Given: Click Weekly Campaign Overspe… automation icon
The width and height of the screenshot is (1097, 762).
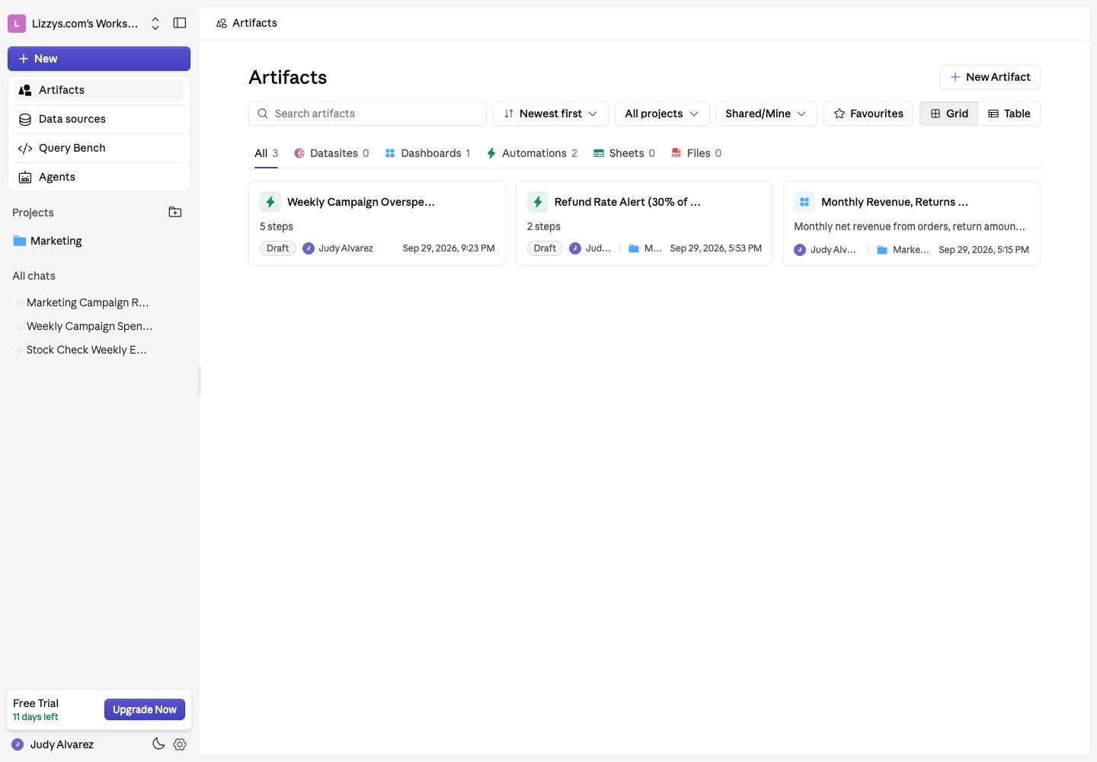Looking at the screenshot, I should point(270,202).
